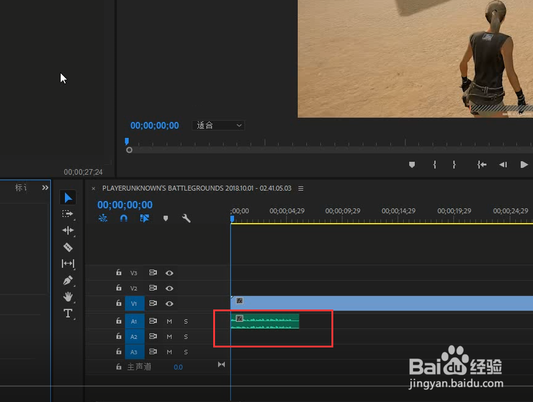This screenshot has width=533, height=402.
Task: Select the Razor tool
Action: (68, 247)
